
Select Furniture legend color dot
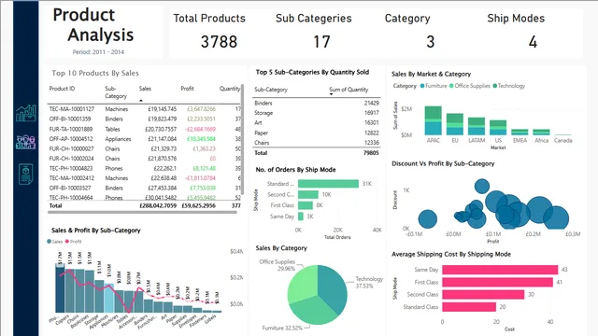pos(422,86)
